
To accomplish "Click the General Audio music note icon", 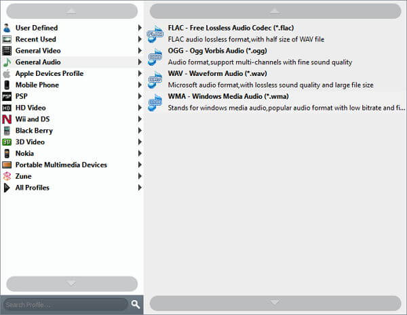I will [7, 62].
